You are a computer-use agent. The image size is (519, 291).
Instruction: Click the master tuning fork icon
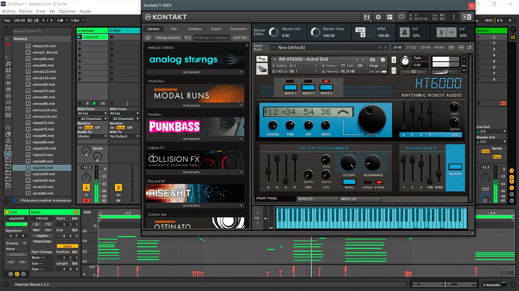(x=442, y=32)
